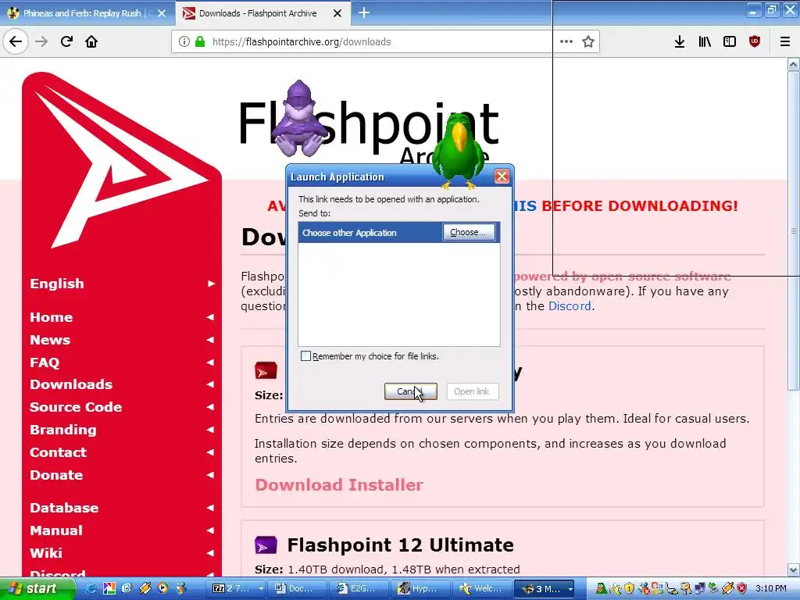Screen dimensions: 800x600
Task: Click the purple gorilla desktop character
Action: (x=299, y=119)
